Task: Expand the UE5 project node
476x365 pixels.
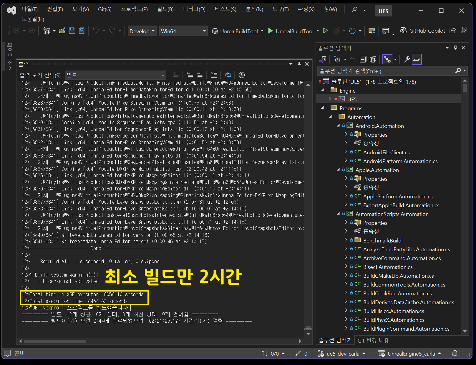Action: point(330,99)
